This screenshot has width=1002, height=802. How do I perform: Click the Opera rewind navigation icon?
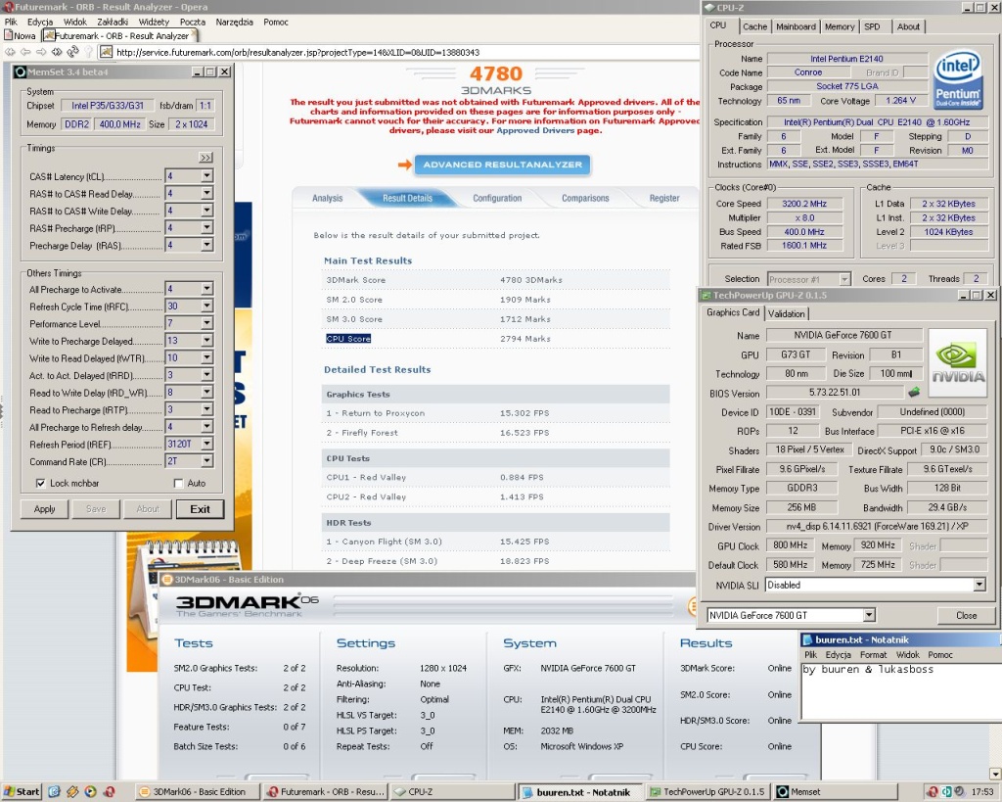pyautogui.click(x=10, y=52)
